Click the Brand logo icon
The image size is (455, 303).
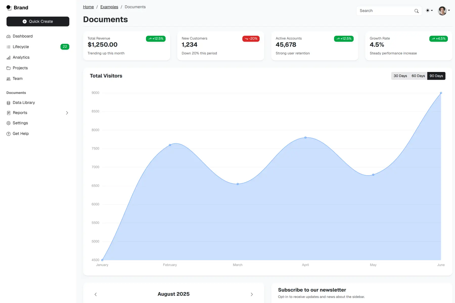coord(9,8)
